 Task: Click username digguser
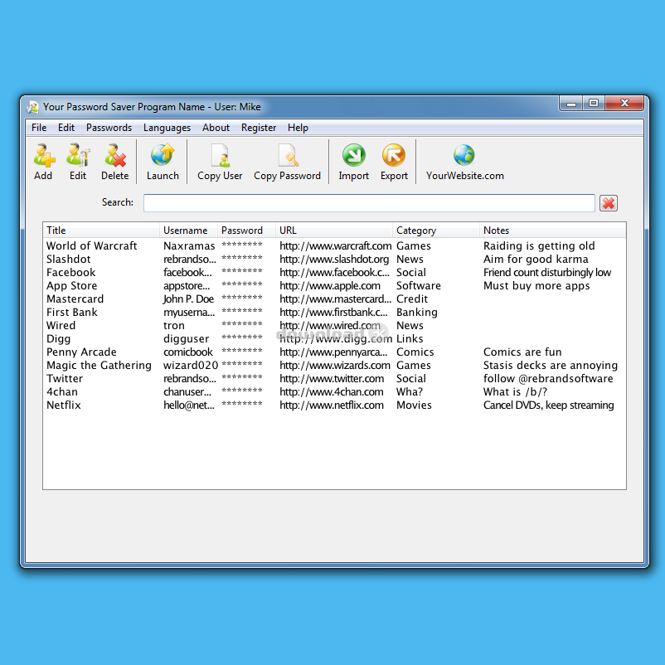pyautogui.click(x=187, y=339)
